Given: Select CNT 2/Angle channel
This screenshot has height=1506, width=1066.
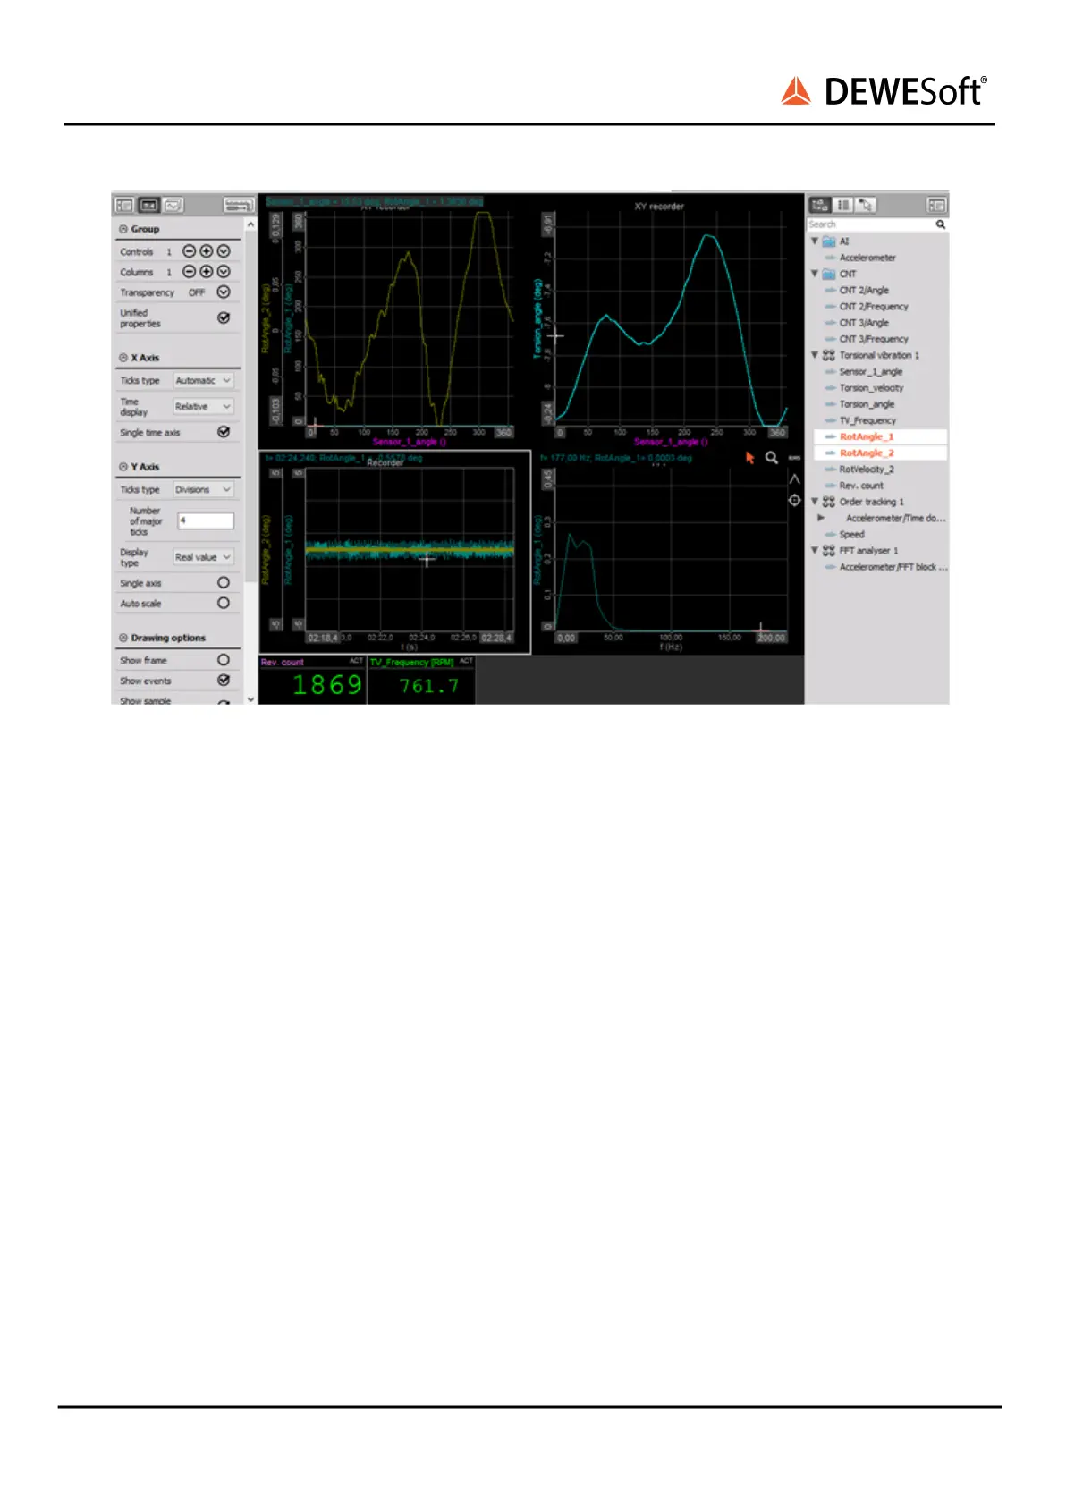Looking at the screenshot, I should pyautogui.click(x=863, y=290).
